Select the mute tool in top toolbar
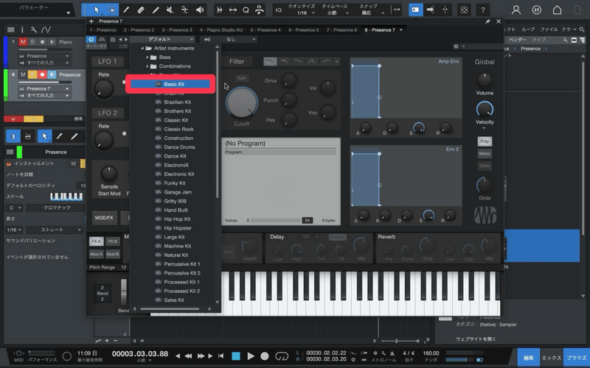The width and height of the screenshot is (590, 368). pos(170,10)
